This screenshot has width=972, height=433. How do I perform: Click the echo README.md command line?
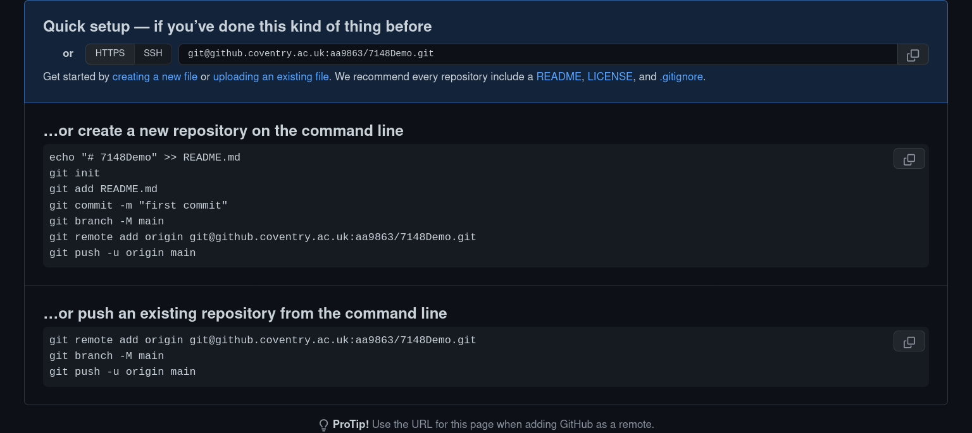[x=145, y=157]
